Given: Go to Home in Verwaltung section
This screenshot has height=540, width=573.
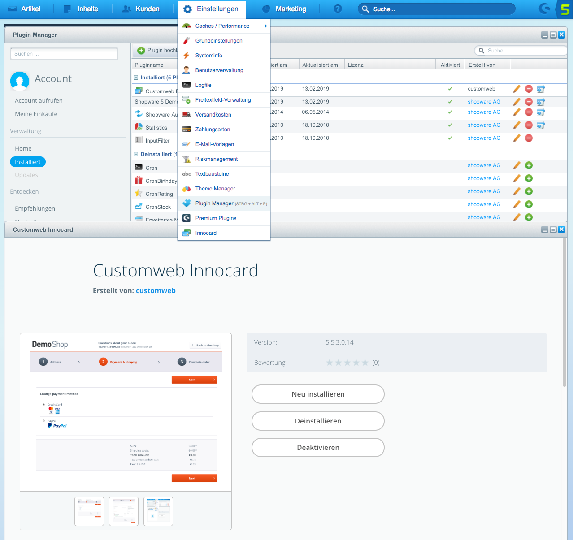Looking at the screenshot, I should [x=23, y=149].
